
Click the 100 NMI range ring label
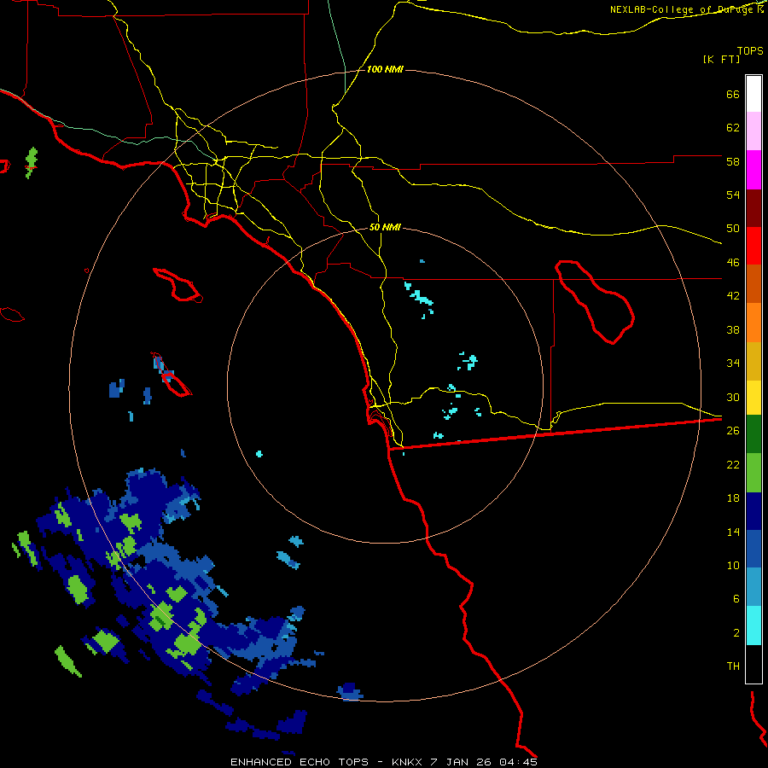(385, 70)
